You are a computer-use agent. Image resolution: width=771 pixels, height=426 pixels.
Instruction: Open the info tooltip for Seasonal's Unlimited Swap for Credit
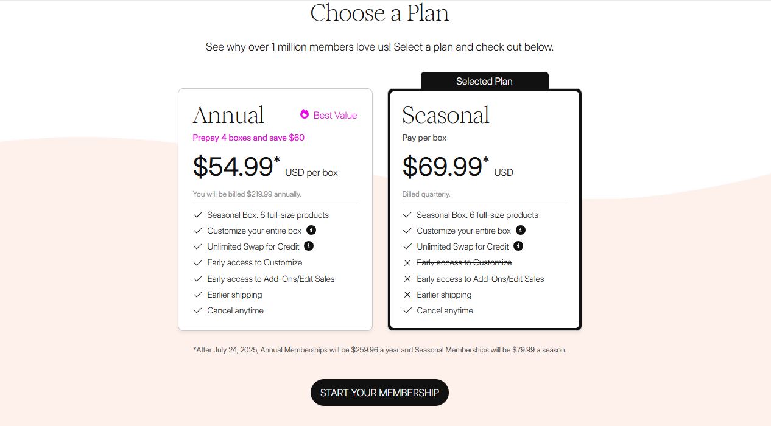click(x=518, y=246)
